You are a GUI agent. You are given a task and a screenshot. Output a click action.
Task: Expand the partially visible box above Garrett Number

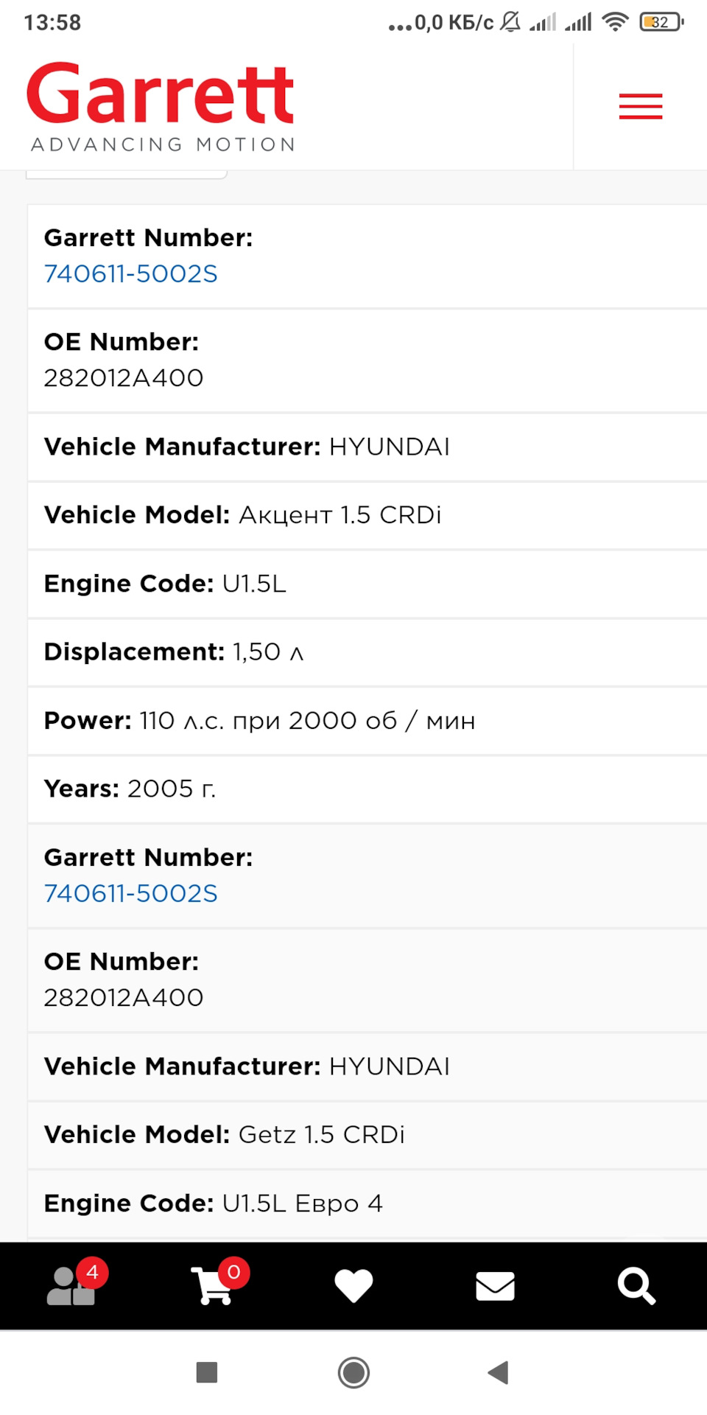pyautogui.click(x=125, y=173)
